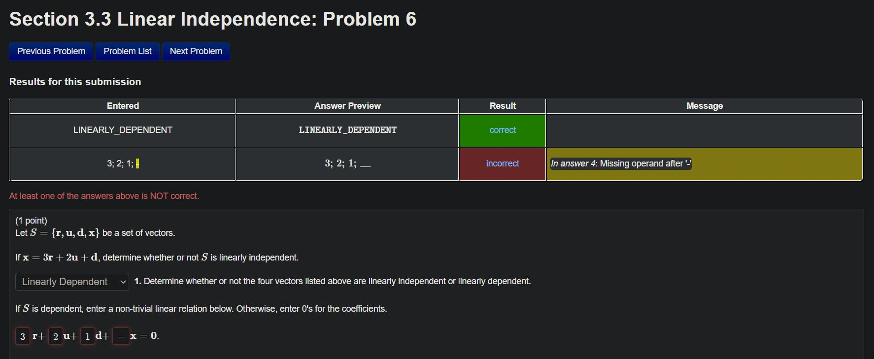Click the Missing operand error message
Screen dimensions: 874x359
[x=620, y=163]
